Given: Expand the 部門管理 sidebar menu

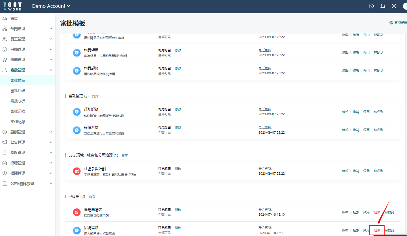Looking at the screenshot, I should click(x=27, y=29).
